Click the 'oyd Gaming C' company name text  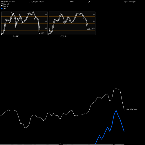(130, 2)
